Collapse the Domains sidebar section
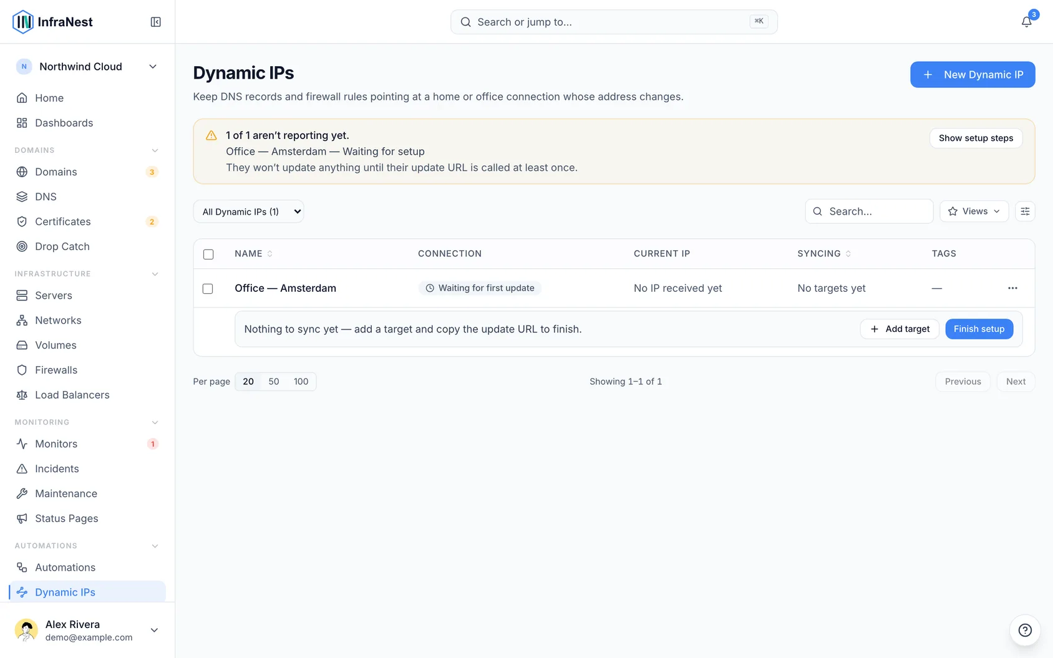Viewport: 1053px width, 658px height. 155,150
